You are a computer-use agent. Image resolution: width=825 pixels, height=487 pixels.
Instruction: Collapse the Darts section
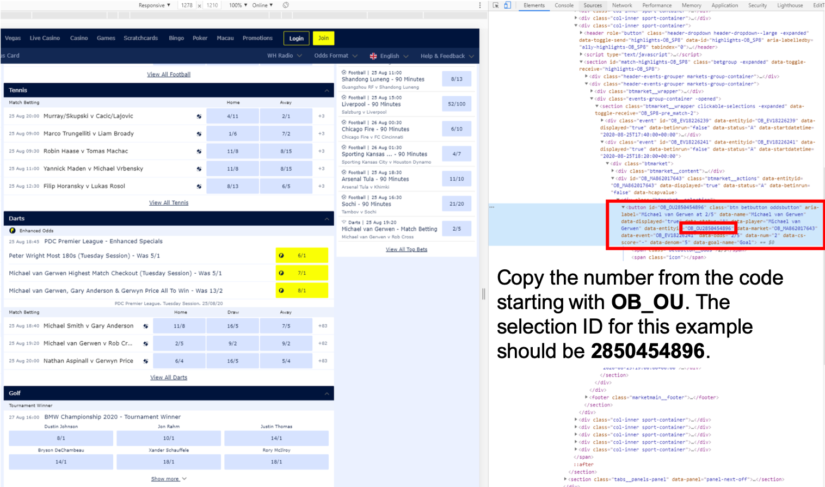click(327, 219)
